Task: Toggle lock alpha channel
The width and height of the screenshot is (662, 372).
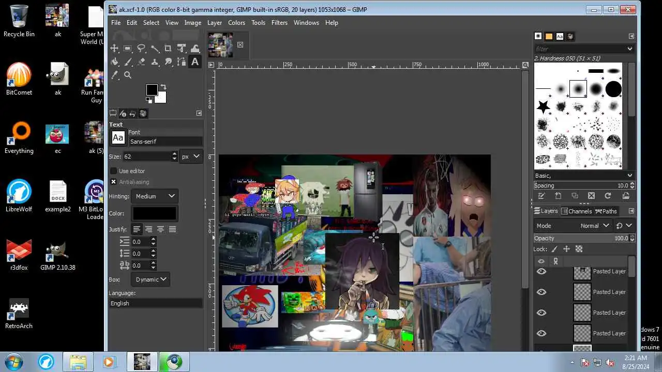Action: coord(579,249)
